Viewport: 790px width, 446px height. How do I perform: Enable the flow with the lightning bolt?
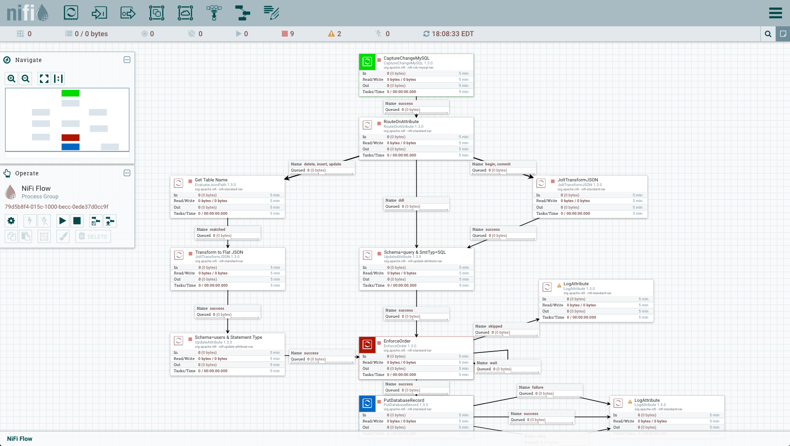point(29,221)
